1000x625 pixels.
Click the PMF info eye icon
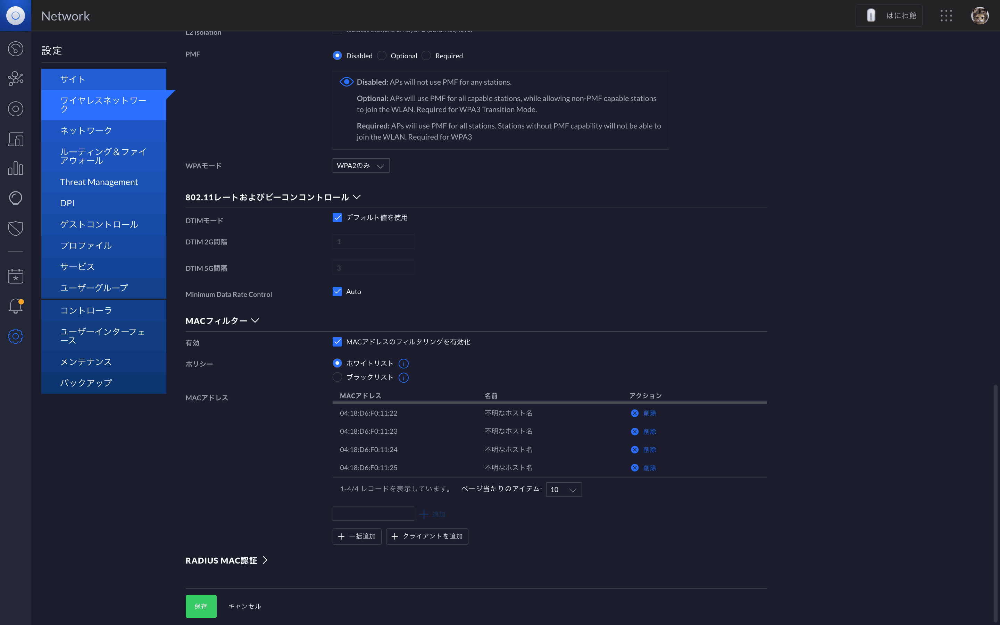[x=346, y=82]
